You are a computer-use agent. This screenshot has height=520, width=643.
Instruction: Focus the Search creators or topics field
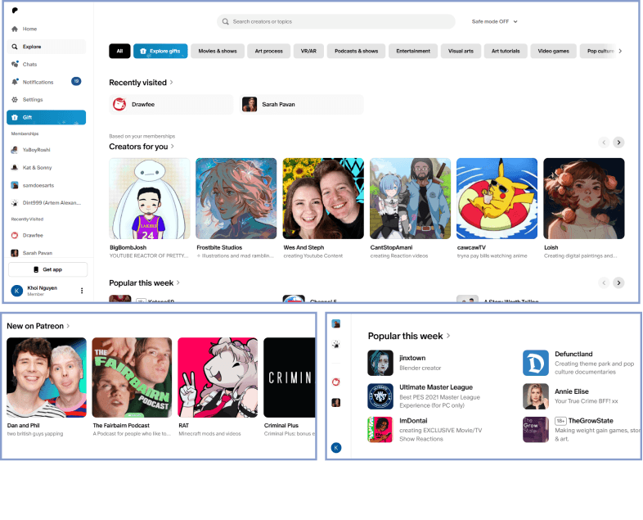coord(336,22)
